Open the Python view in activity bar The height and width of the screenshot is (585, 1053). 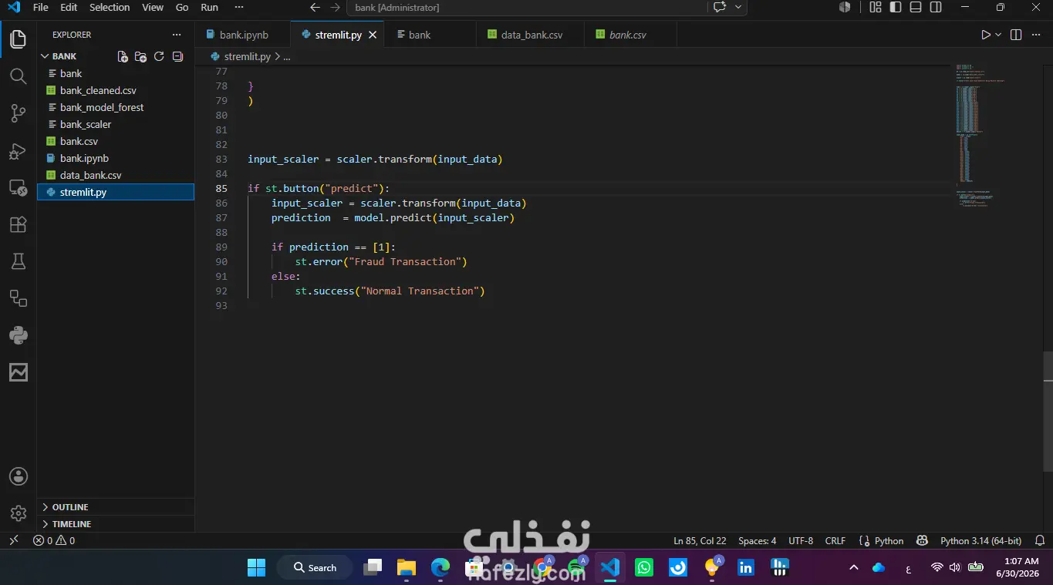(x=19, y=335)
